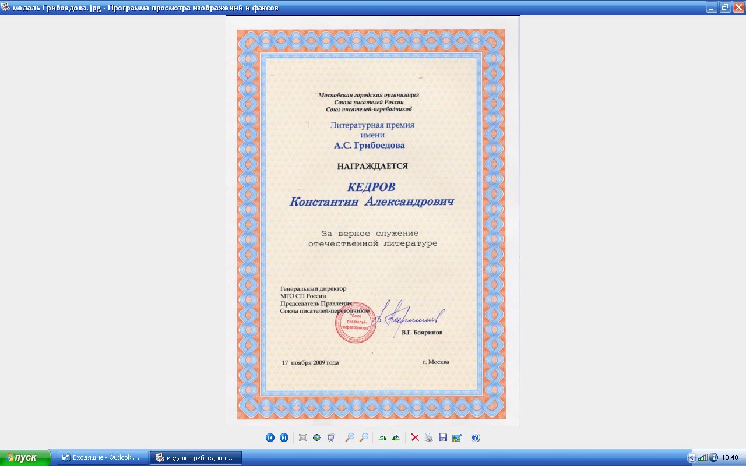Image resolution: width=746 pixels, height=466 pixels.
Task: Open the image for editing
Action: (457, 437)
